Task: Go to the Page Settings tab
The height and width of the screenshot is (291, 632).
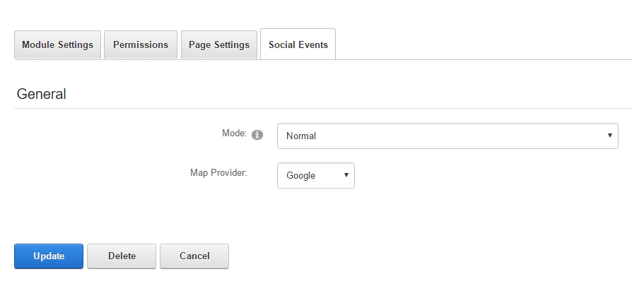Action: point(219,44)
